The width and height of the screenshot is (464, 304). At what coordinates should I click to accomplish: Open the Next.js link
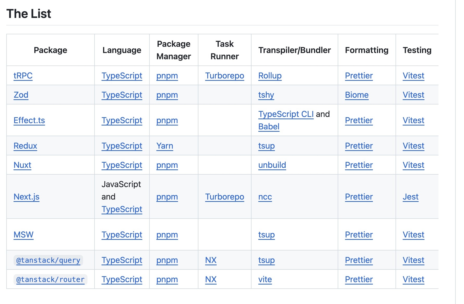coord(27,197)
